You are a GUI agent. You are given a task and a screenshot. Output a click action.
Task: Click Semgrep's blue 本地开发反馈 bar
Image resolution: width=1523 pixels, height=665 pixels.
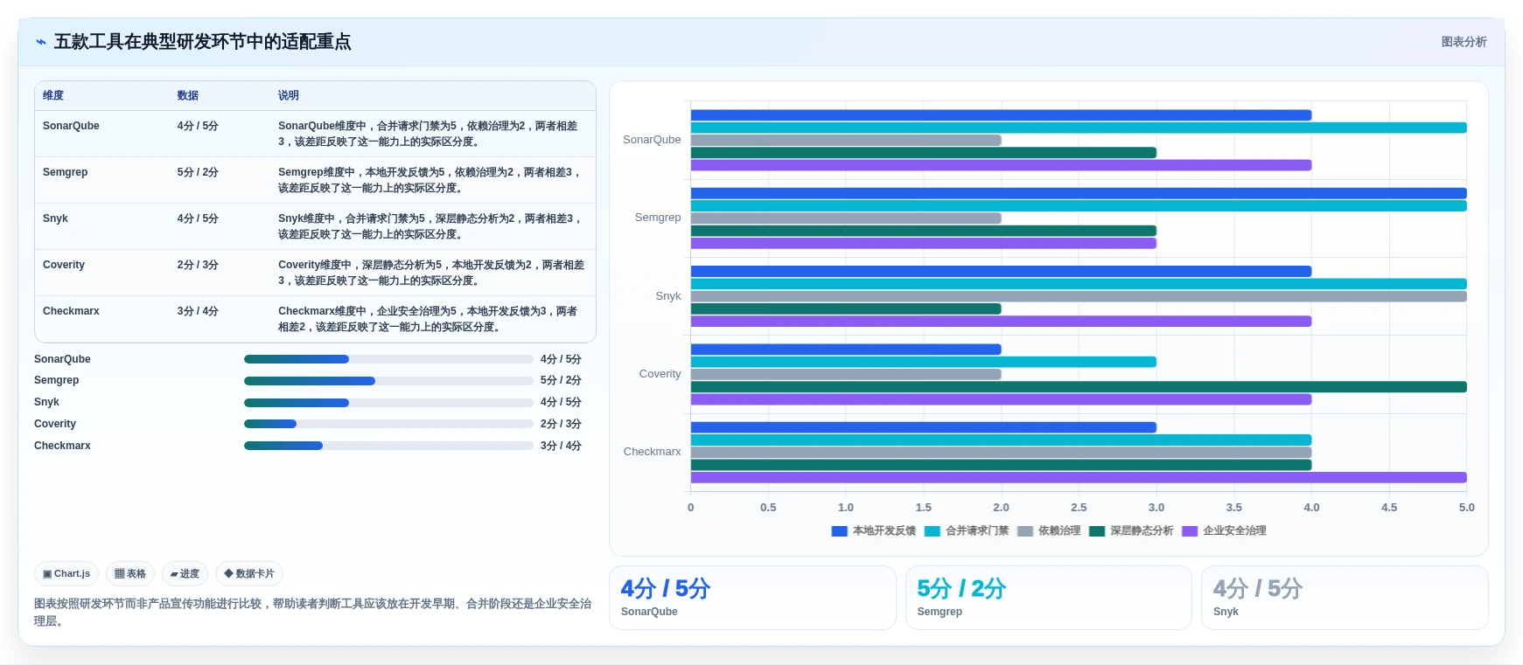[x=1079, y=193]
